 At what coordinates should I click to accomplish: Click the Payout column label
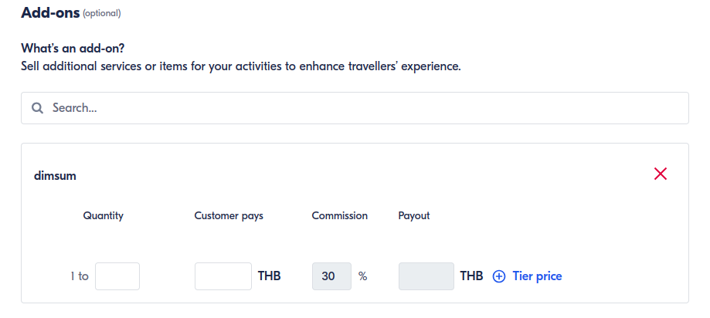click(x=414, y=216)
